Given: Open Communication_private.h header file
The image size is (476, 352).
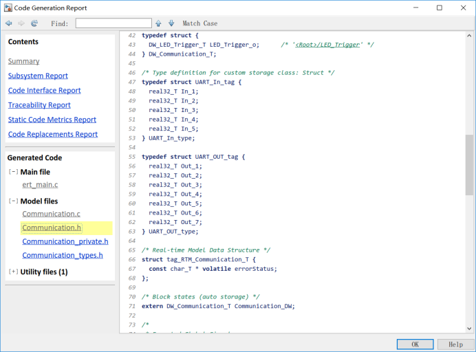Looking at the screenshot, I should click(65, 241).
